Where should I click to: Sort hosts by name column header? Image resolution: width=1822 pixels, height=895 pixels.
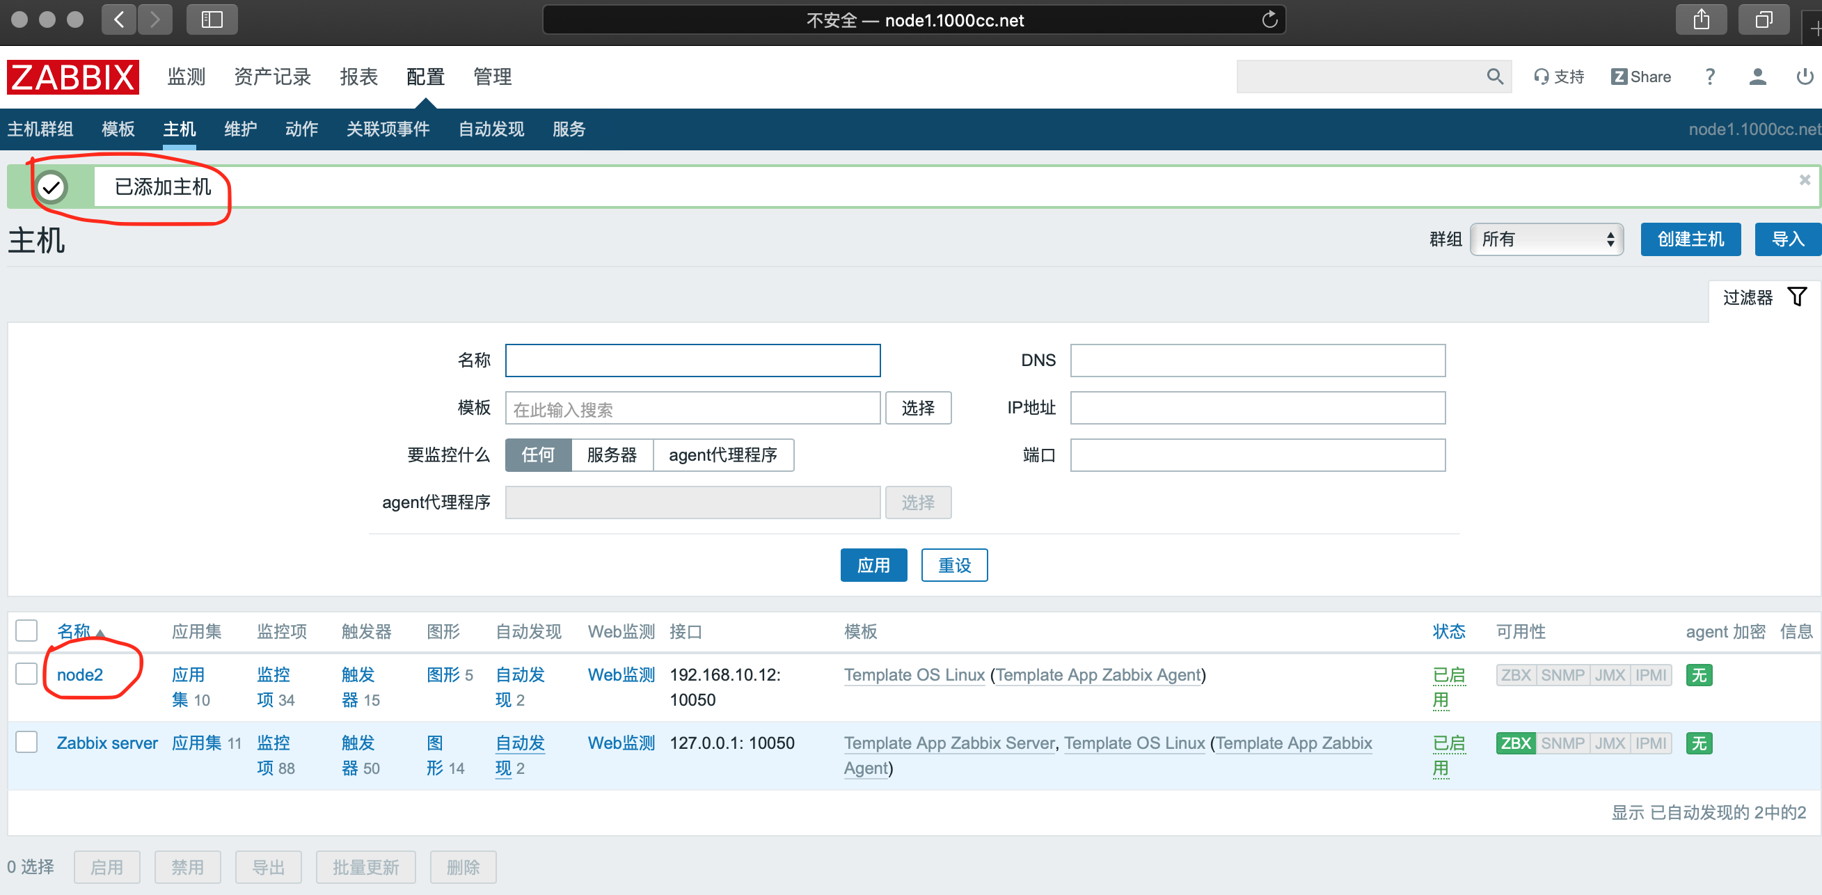coord(74,631)
